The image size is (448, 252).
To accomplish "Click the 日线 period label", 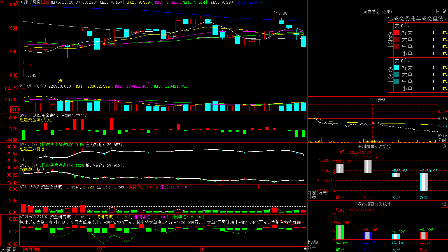I will click(x=45, y=2).
